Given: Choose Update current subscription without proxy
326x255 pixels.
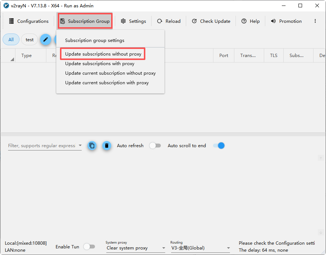Looking at the screenshot, I should coord(110,73).
